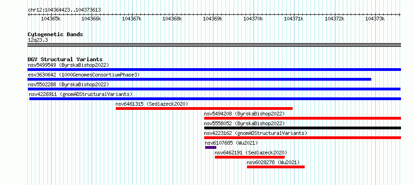Click the 104365k ruler tick label

click(x=51, y=19)
